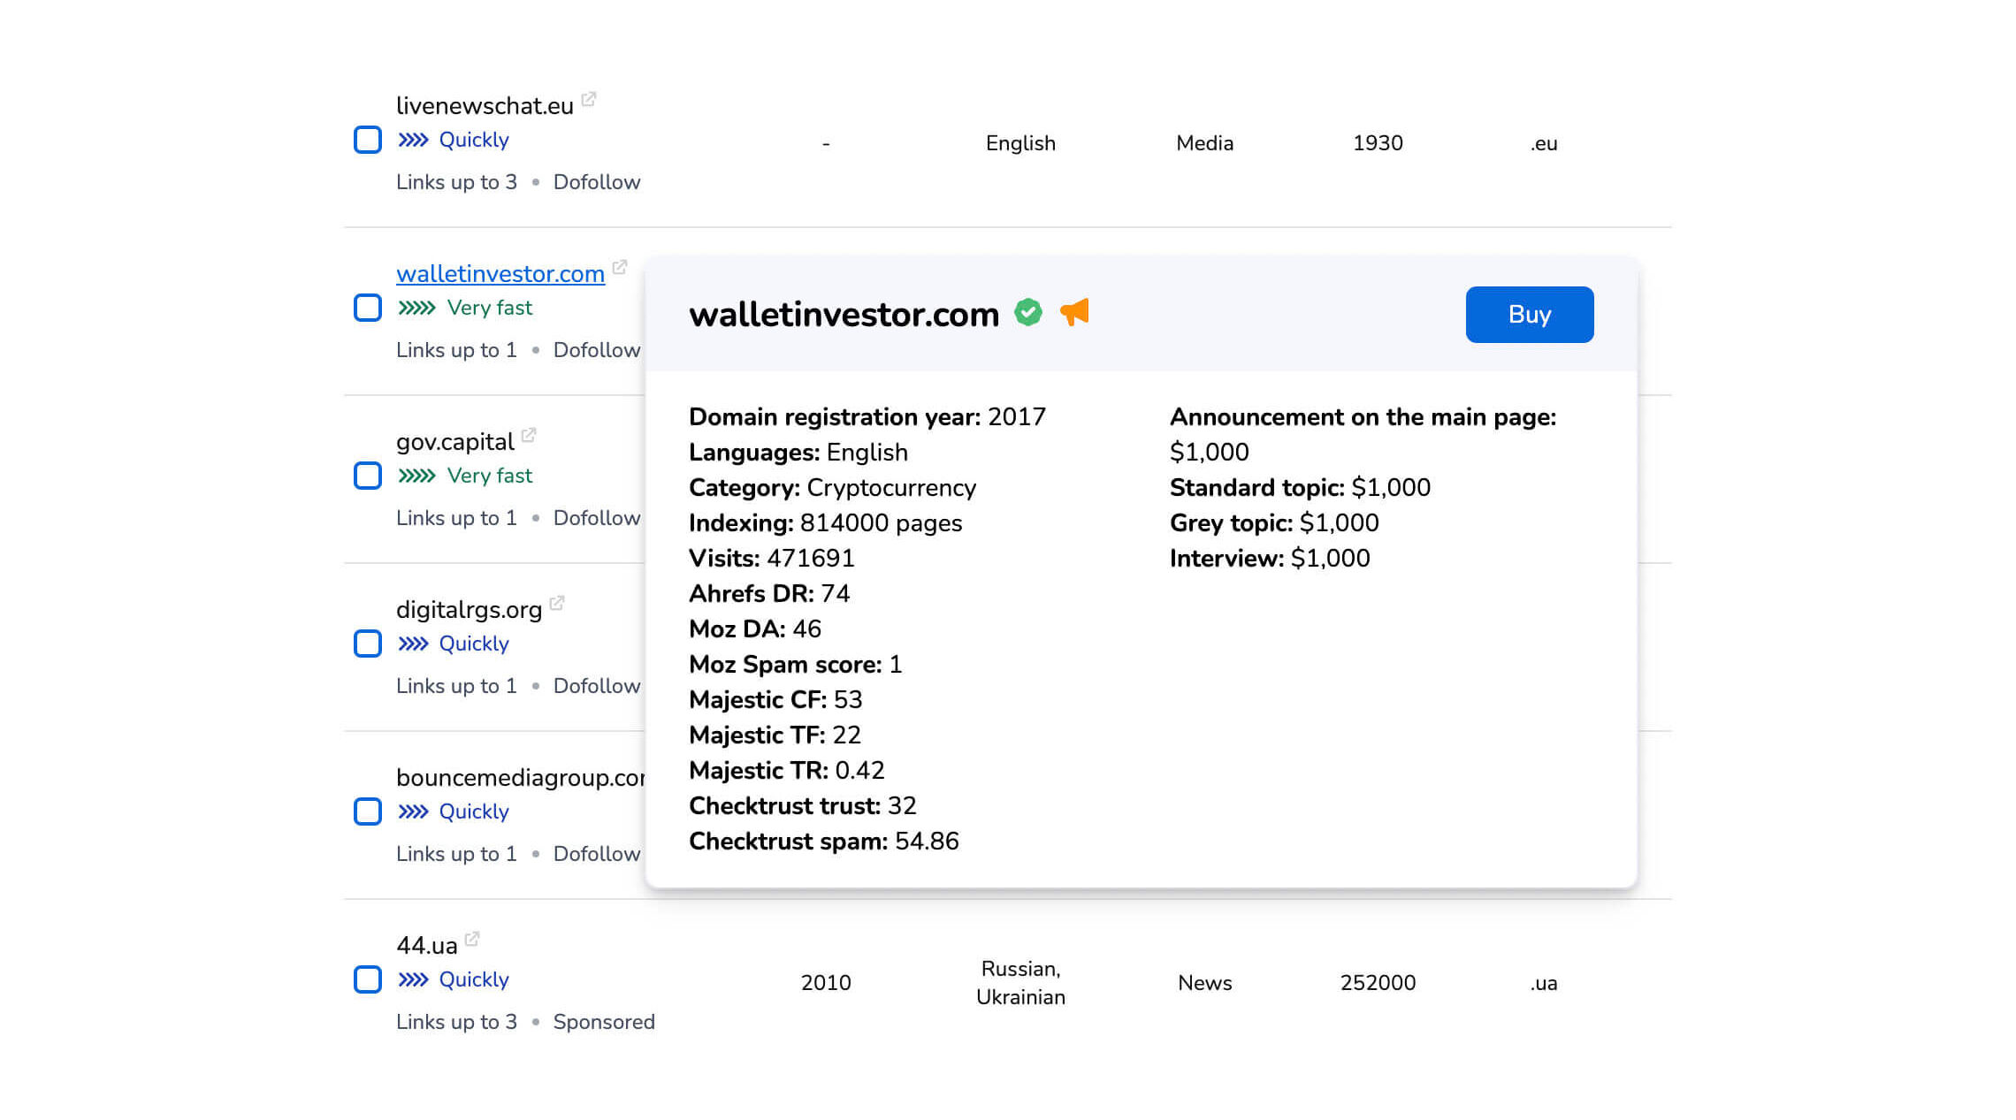
Task: Open external link icon beside 44.ua
Action: tap(472, 939)
